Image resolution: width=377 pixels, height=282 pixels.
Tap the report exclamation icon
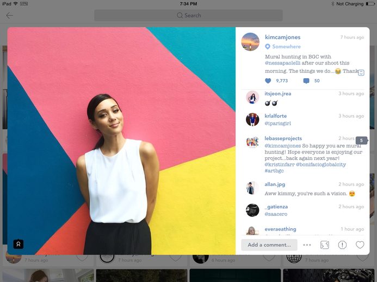pyautogui.click(x=342, y=245)
